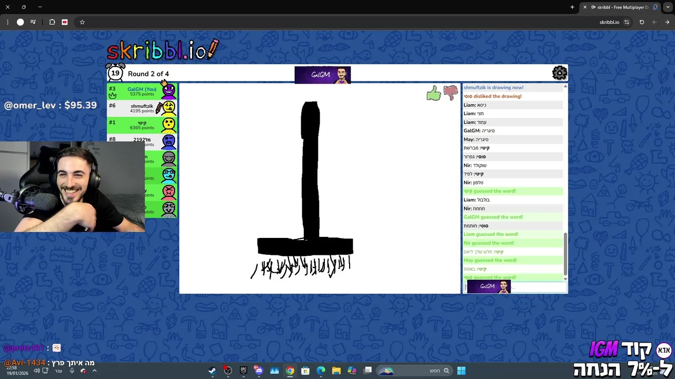Close the skribbl browser tab

pyautogui.click(x=584, y=7)
